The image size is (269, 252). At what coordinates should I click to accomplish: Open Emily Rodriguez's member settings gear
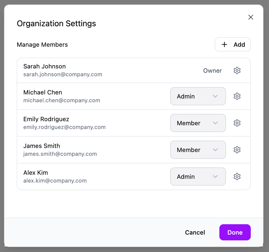click(x=237, y=123)
